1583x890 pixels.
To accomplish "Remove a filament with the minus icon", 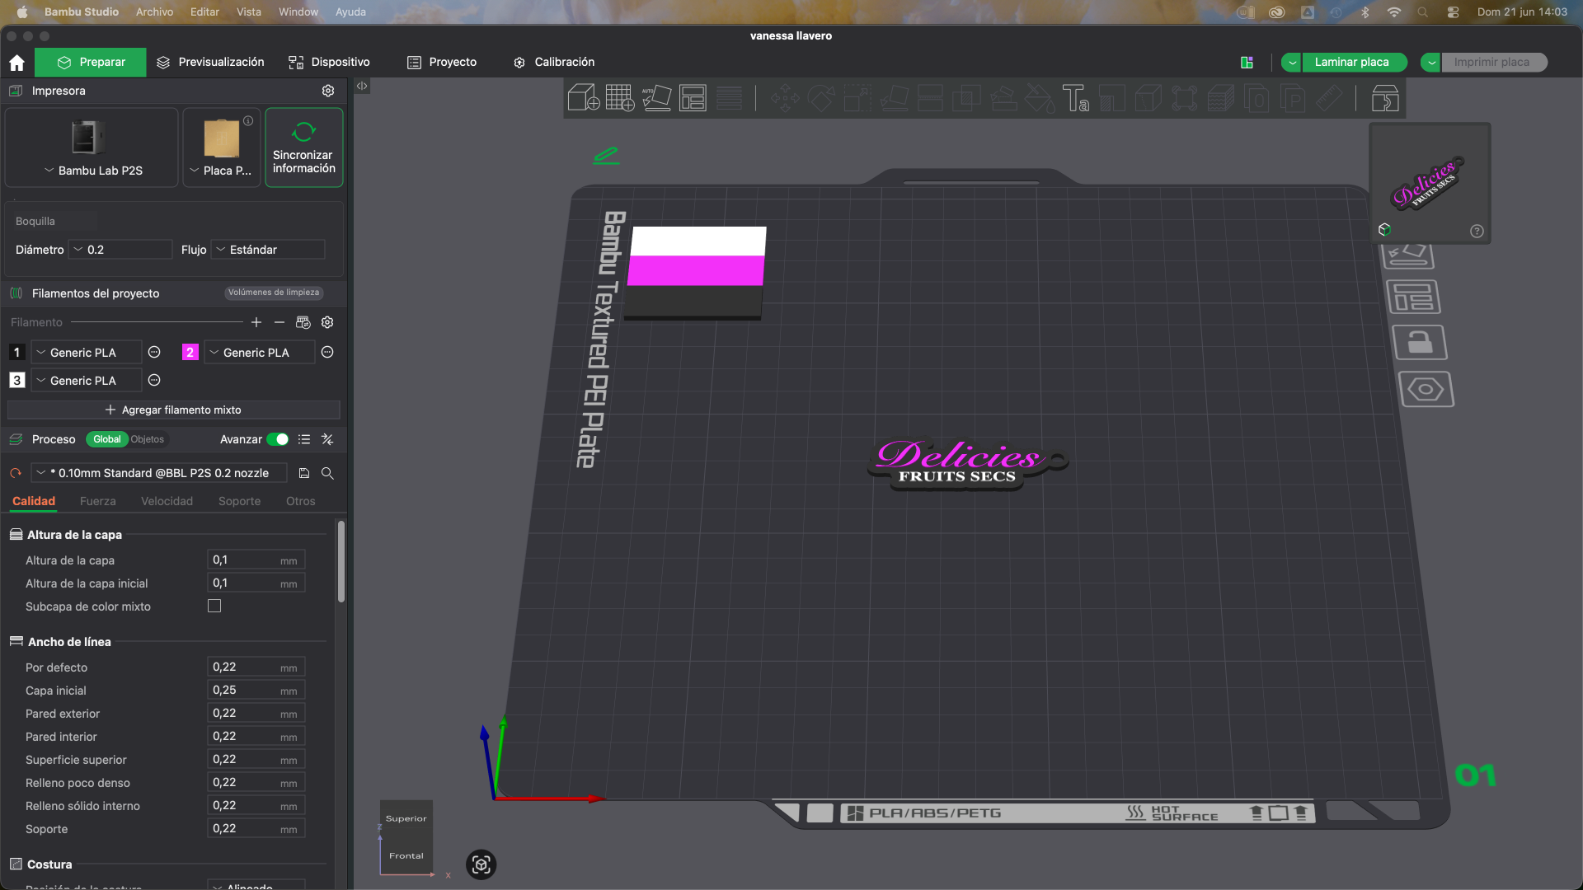I will coord(279,322).
